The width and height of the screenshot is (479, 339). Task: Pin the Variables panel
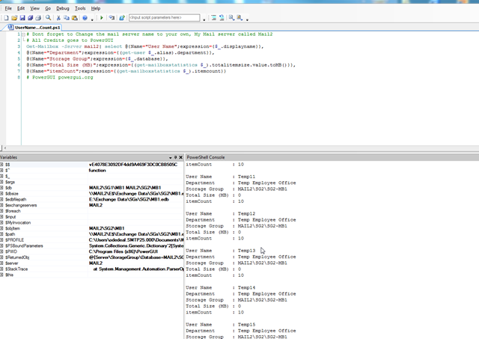click(x=175, y=157)
